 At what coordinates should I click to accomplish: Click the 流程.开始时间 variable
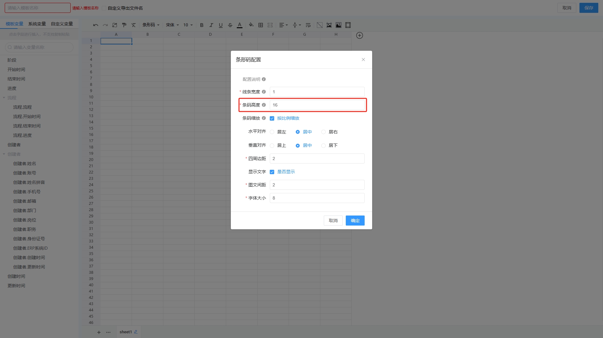click(27, 117)
